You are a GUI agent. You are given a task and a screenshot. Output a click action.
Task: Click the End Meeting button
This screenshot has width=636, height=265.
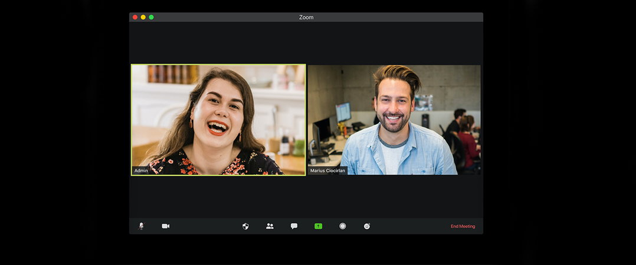pyautogui.click(x=463, y=226)
